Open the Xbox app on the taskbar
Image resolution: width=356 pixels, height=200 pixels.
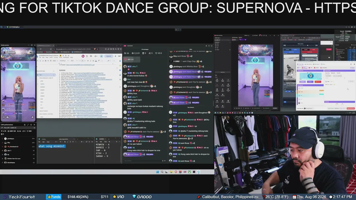click(189, 172)
